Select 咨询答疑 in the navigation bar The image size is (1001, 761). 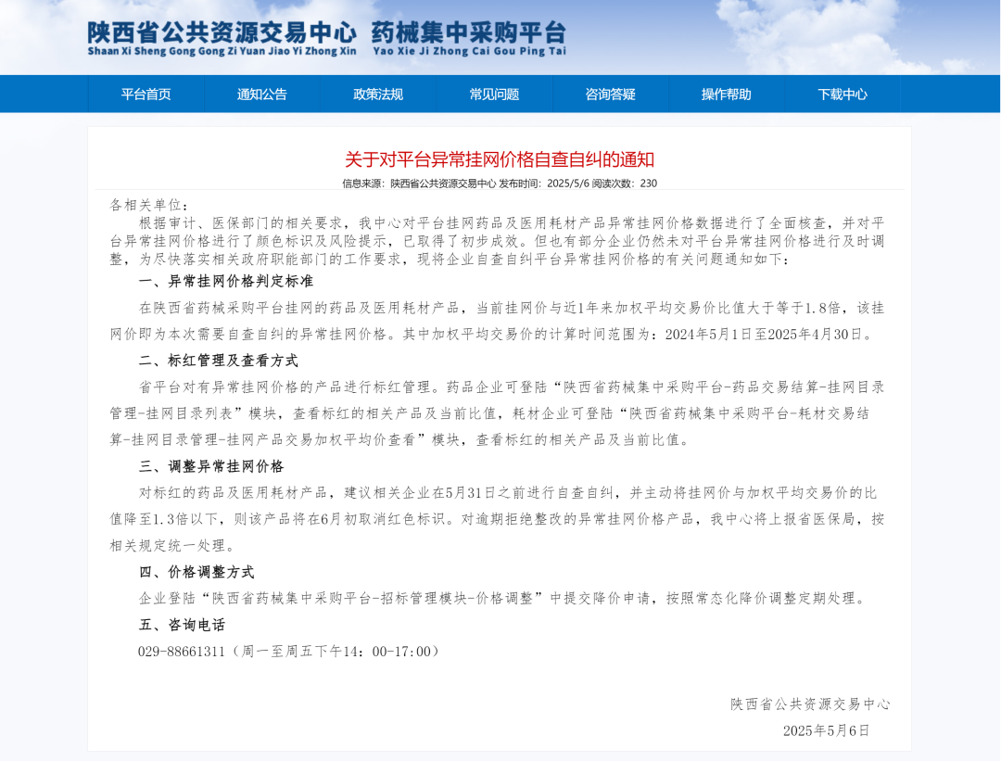(x=610, y=95)
